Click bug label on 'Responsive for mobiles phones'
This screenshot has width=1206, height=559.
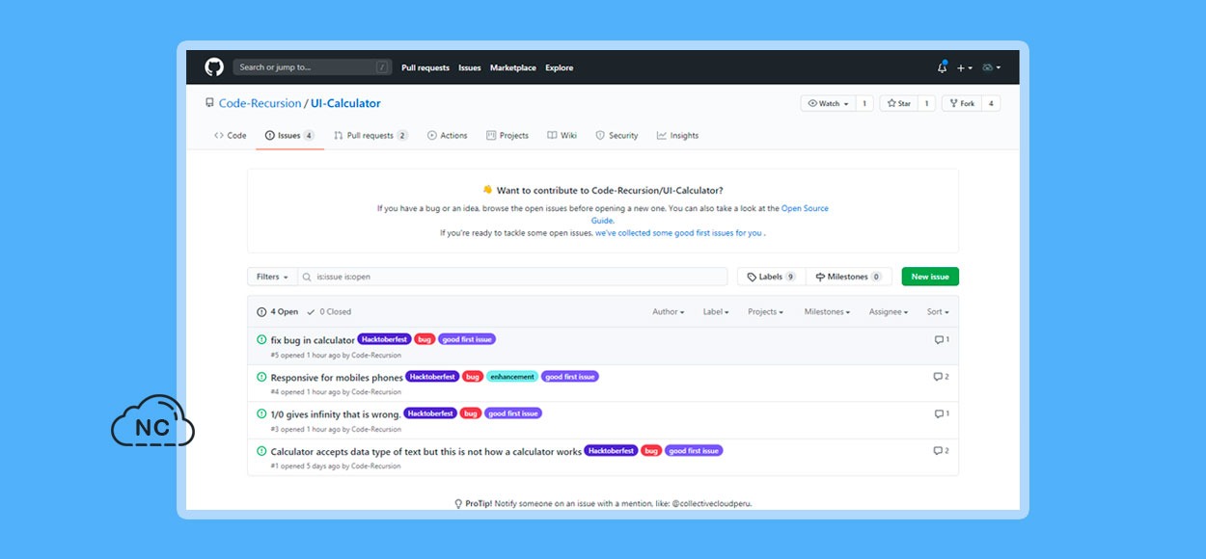coord(473,377)
